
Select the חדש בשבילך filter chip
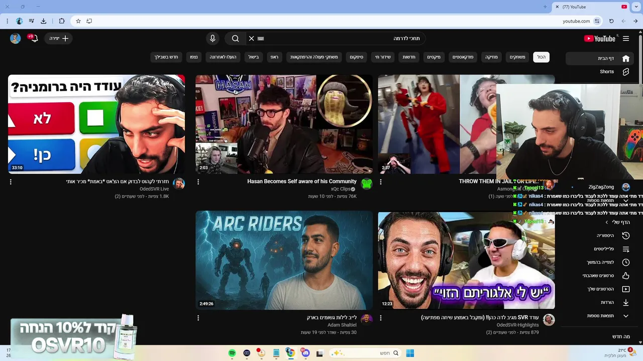[166, 57]
